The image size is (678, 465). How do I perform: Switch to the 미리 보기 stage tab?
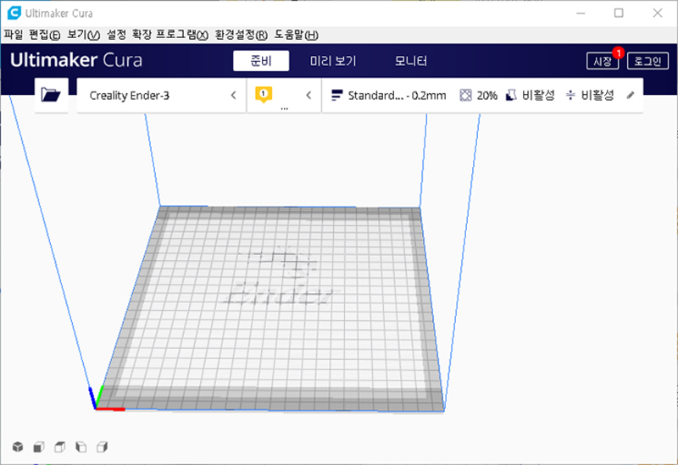pyautogui.click(x=333, y=60)
